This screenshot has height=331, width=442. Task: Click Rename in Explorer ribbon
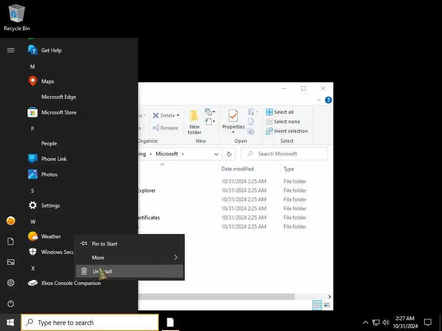[x=165, y=128]
